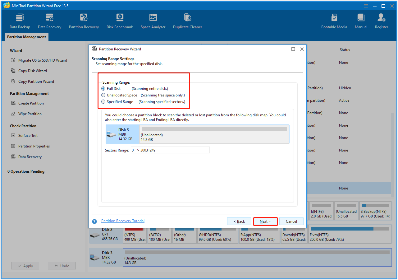The height and width of the screenshot is (280, 398).
Task: Open the Data Backup tool
Action: coord(20,21)
